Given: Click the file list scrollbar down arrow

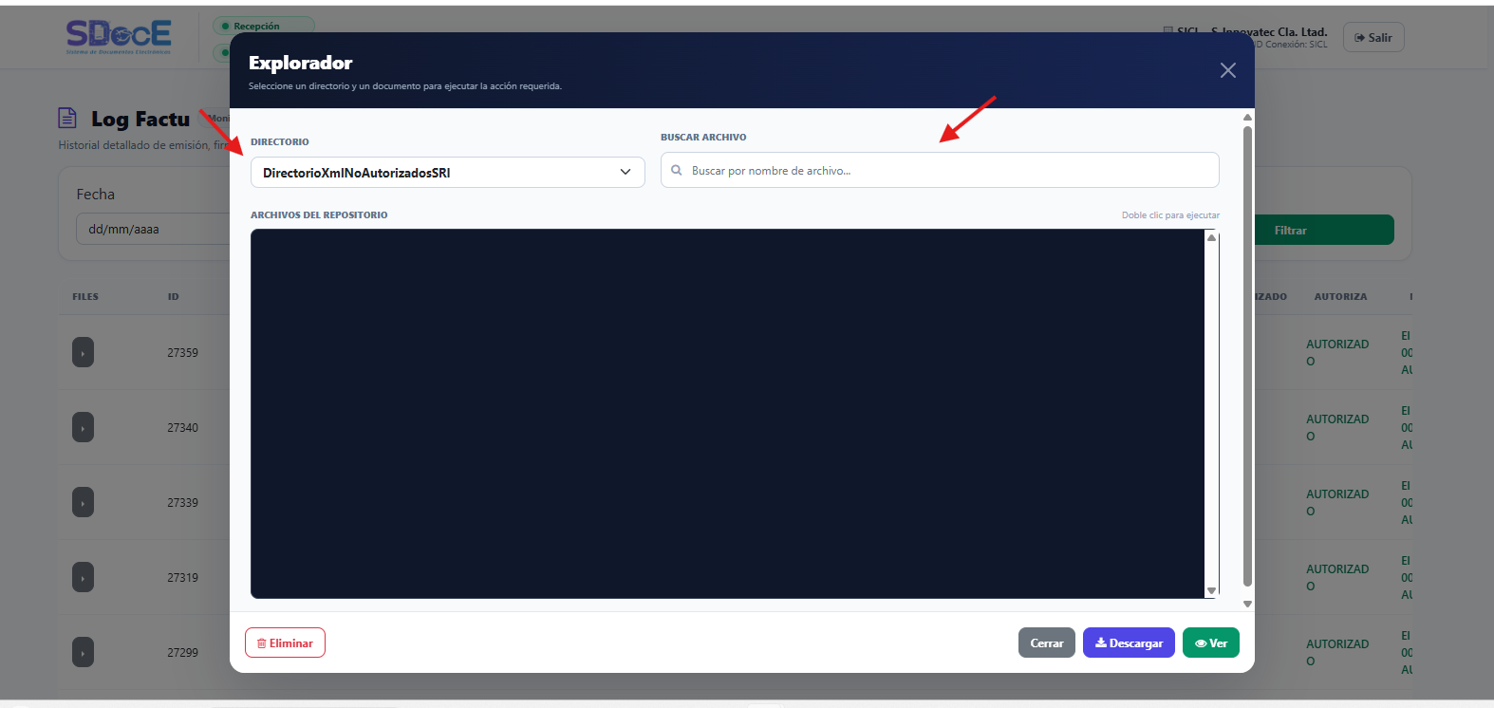Looking at the screenshot, I should 1211,590.
